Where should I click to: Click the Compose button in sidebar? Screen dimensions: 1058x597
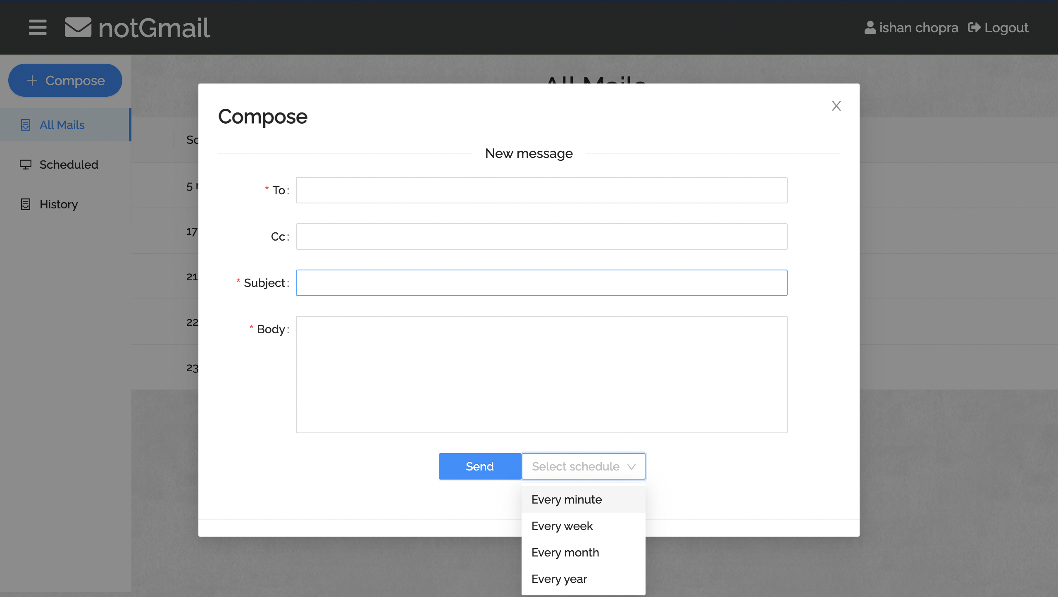[65, 80]
